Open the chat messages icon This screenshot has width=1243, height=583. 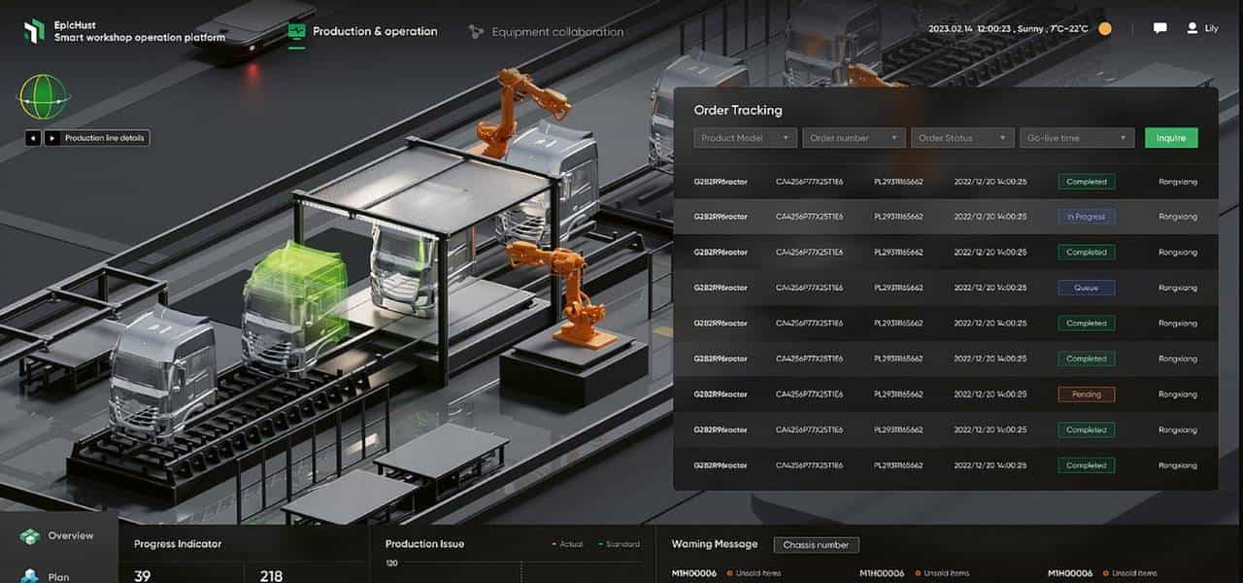[1159, 29]
